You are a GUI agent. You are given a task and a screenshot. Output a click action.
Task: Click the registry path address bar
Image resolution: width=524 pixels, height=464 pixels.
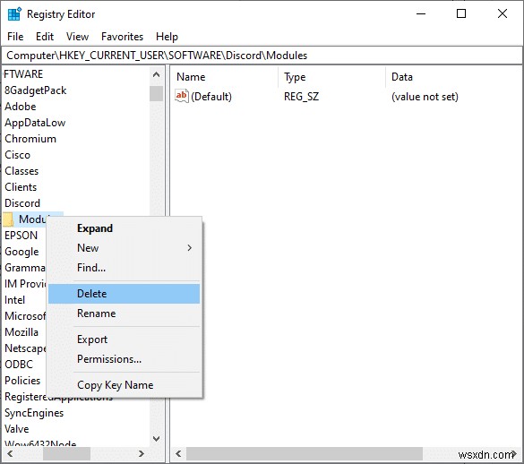click(x=262, y=56)
